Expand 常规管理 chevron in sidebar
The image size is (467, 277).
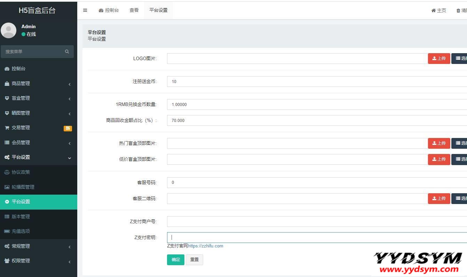tap(70, 247)
